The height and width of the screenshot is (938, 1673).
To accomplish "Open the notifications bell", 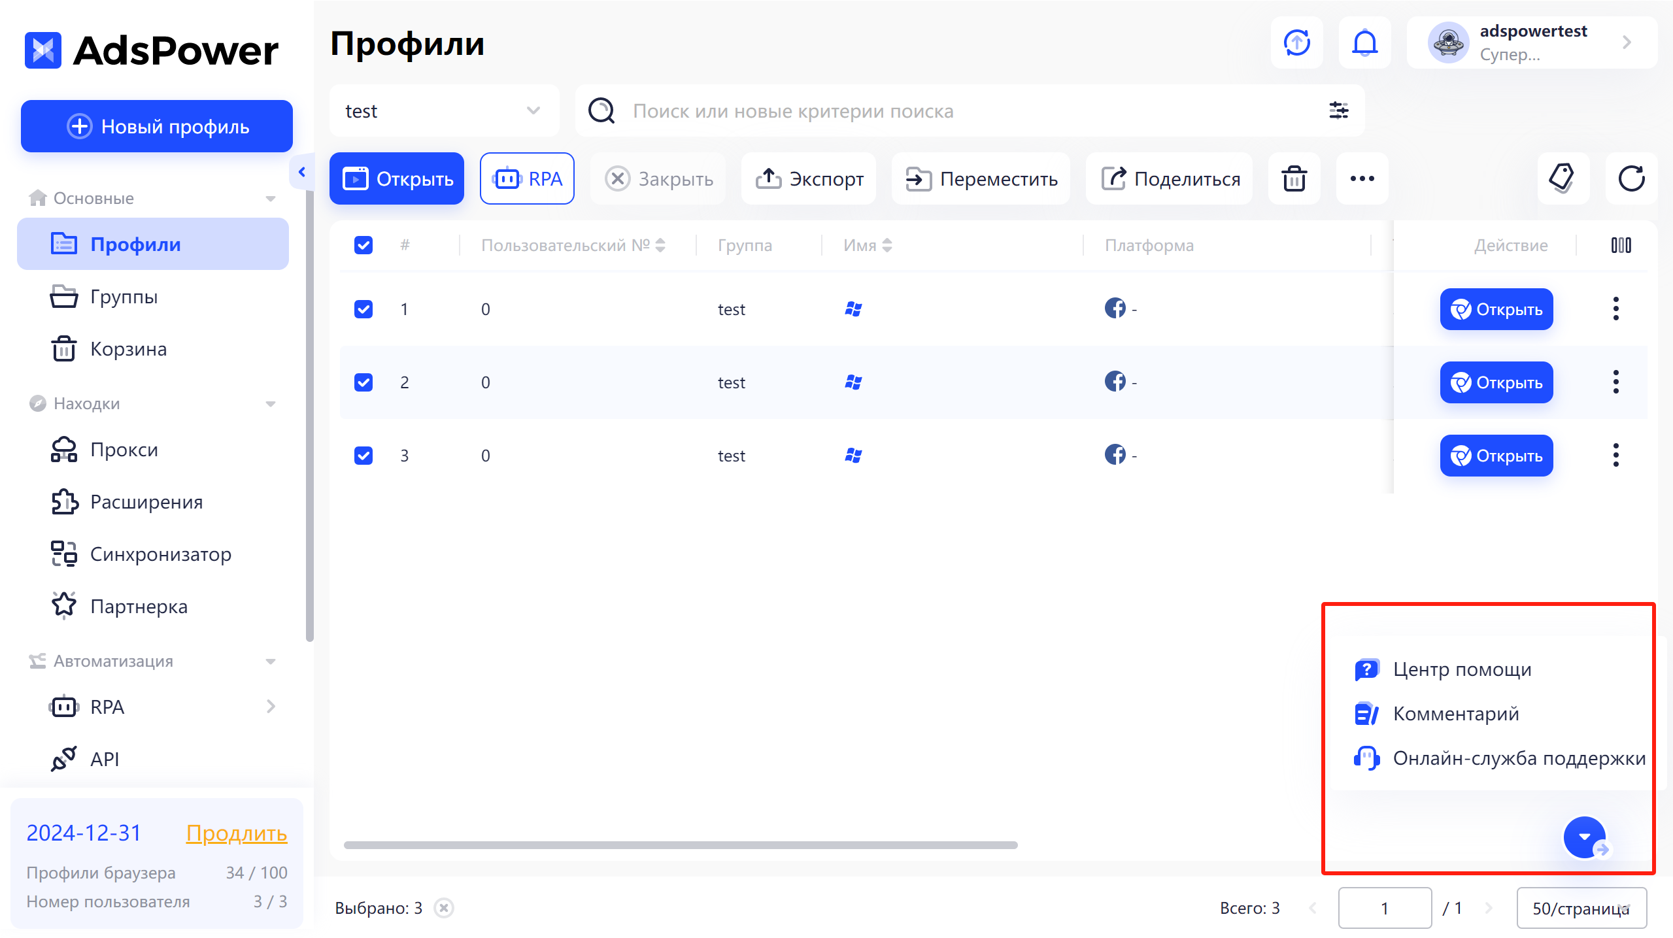I will point(1364,43).
